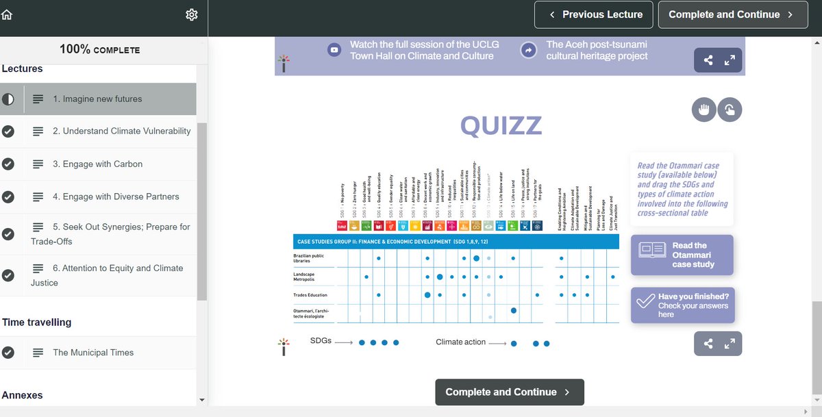Click the check circle for Engage with Carbon
The image size is (822, 417).
(8, 164)
